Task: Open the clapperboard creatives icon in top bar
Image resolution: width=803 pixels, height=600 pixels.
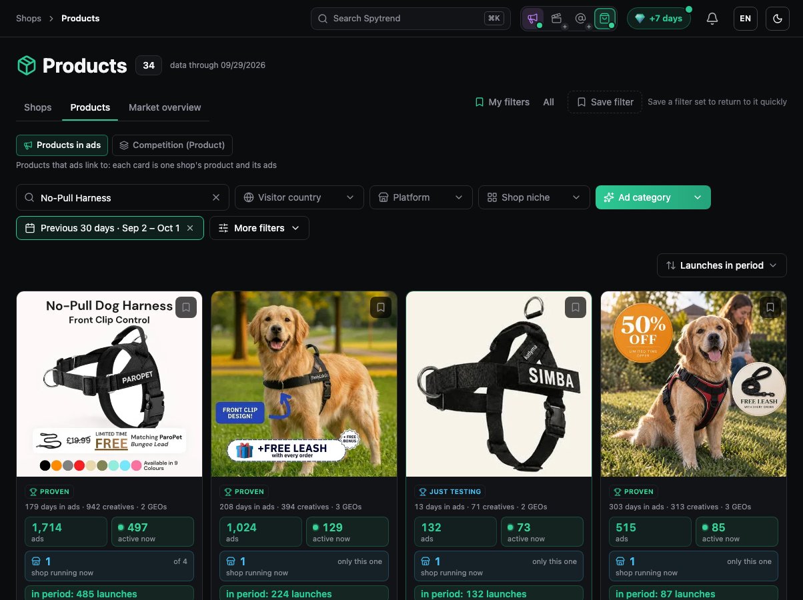Action: coord(557,19)
